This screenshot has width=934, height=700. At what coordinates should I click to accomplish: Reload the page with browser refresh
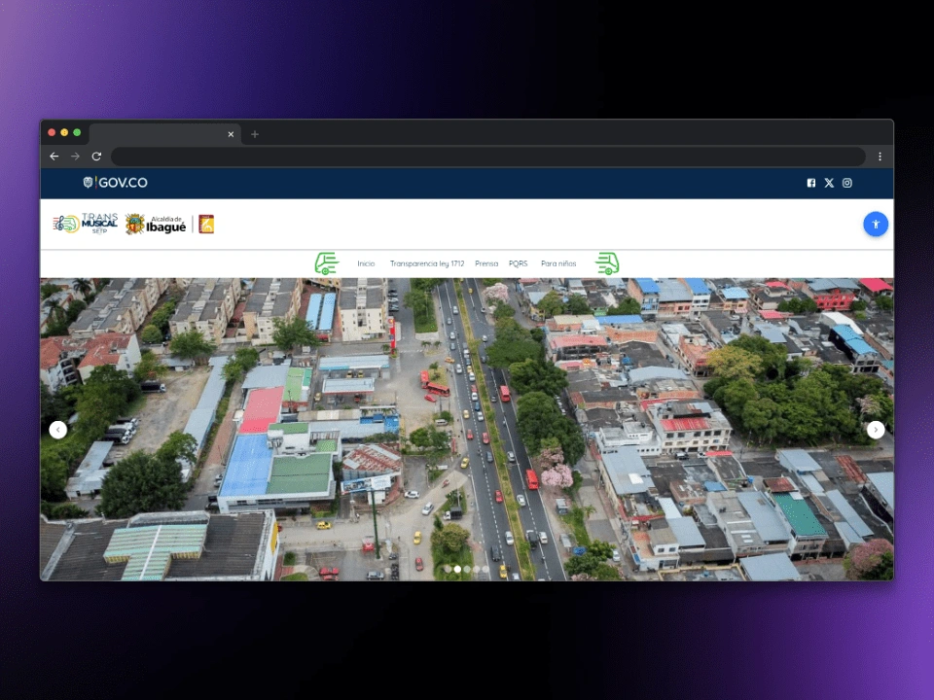tap(96, 157)
